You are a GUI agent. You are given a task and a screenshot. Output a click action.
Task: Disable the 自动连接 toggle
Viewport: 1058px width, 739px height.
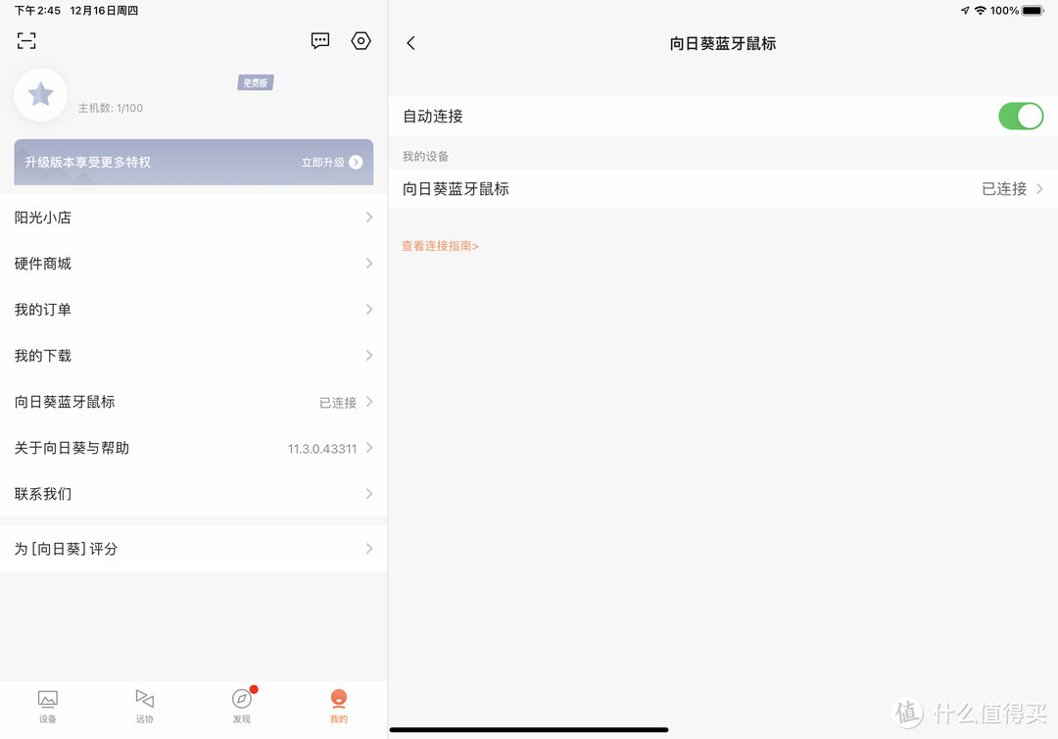point(1021,116)
